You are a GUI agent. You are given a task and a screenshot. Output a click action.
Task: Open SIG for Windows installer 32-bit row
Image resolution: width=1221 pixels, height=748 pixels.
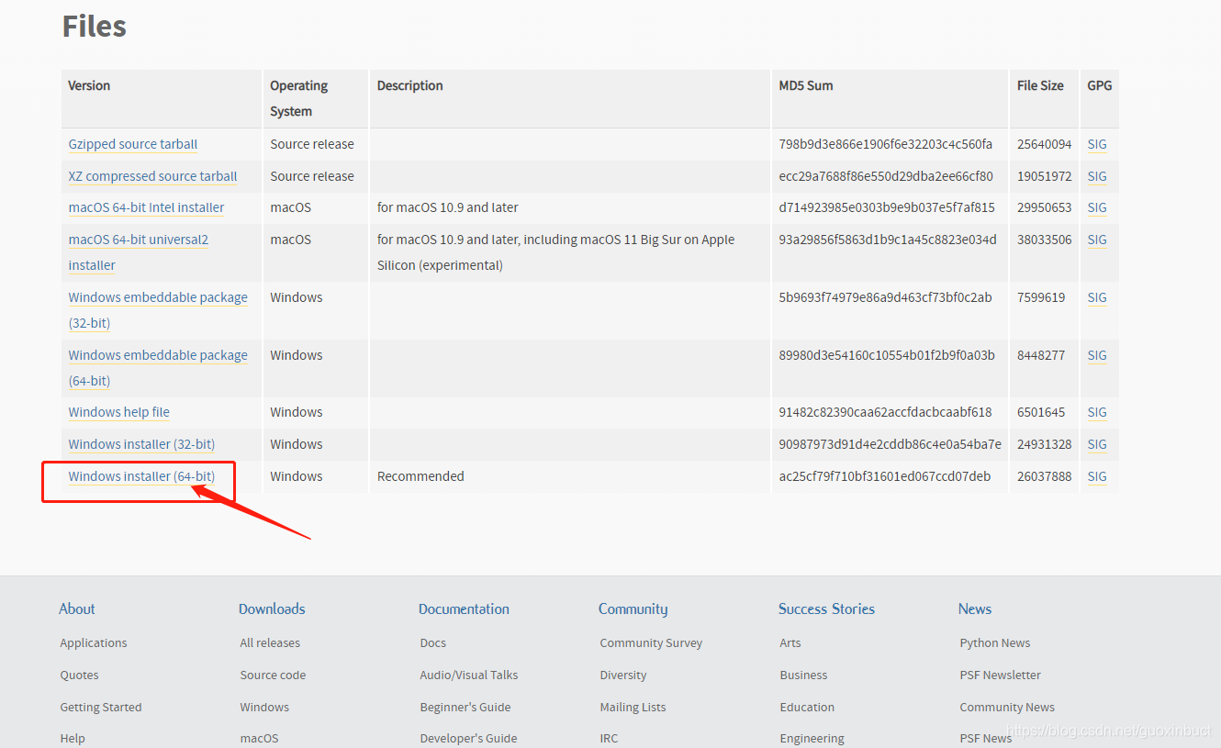click(x=1097, y=444)
